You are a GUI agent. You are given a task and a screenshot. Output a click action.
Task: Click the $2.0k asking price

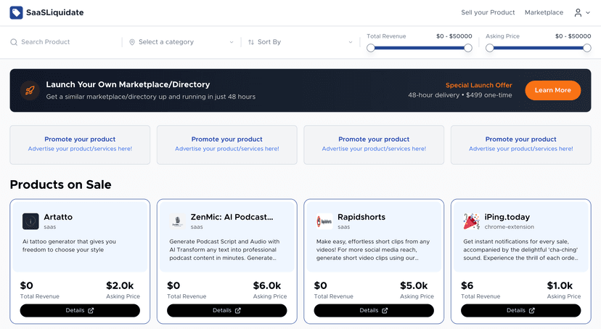[120, 285]
